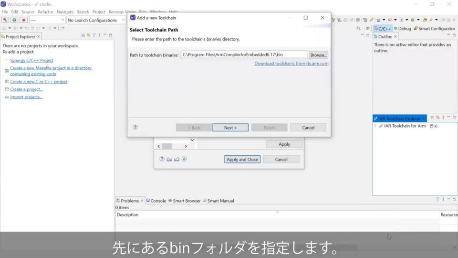Image resolution: width=458 pixels, height=258 pixels.
Task: Open the Problems view filter icon
Action: (x=437, y=199)
